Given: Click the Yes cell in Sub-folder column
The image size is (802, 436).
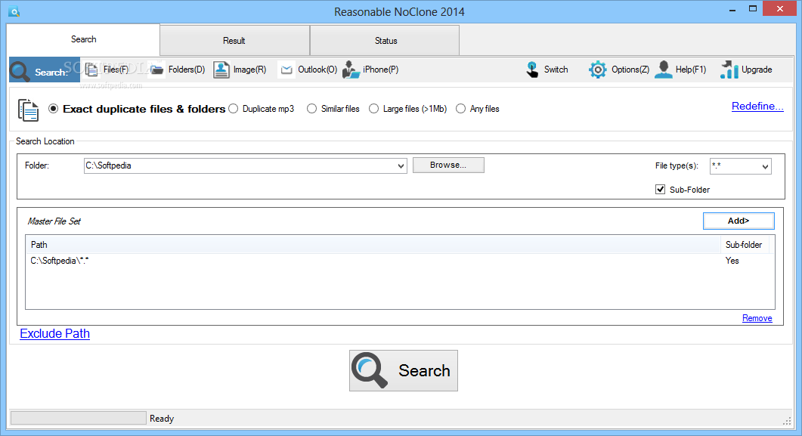Looking at the screenshot, I should coord(732,261).
